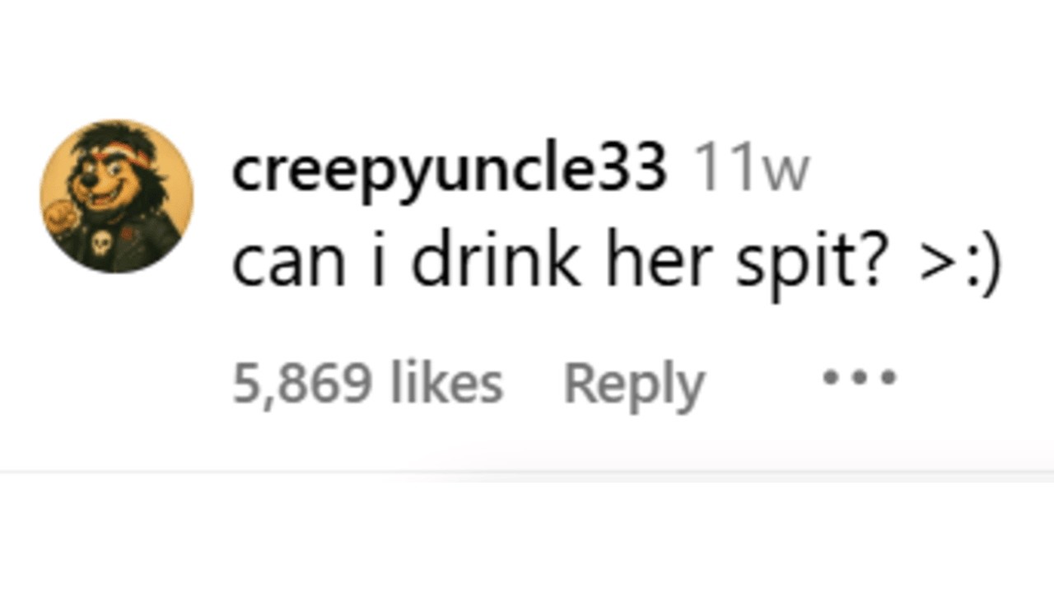Open the three-dot more options menu

click(859, 378)
